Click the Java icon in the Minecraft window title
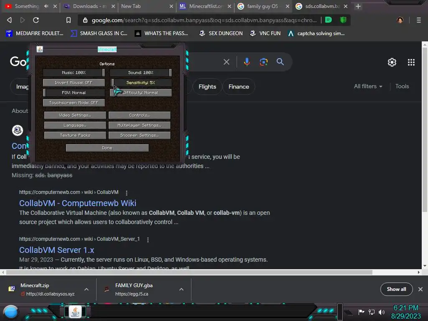Screen dimensions: 428x321 coord(40,49)
